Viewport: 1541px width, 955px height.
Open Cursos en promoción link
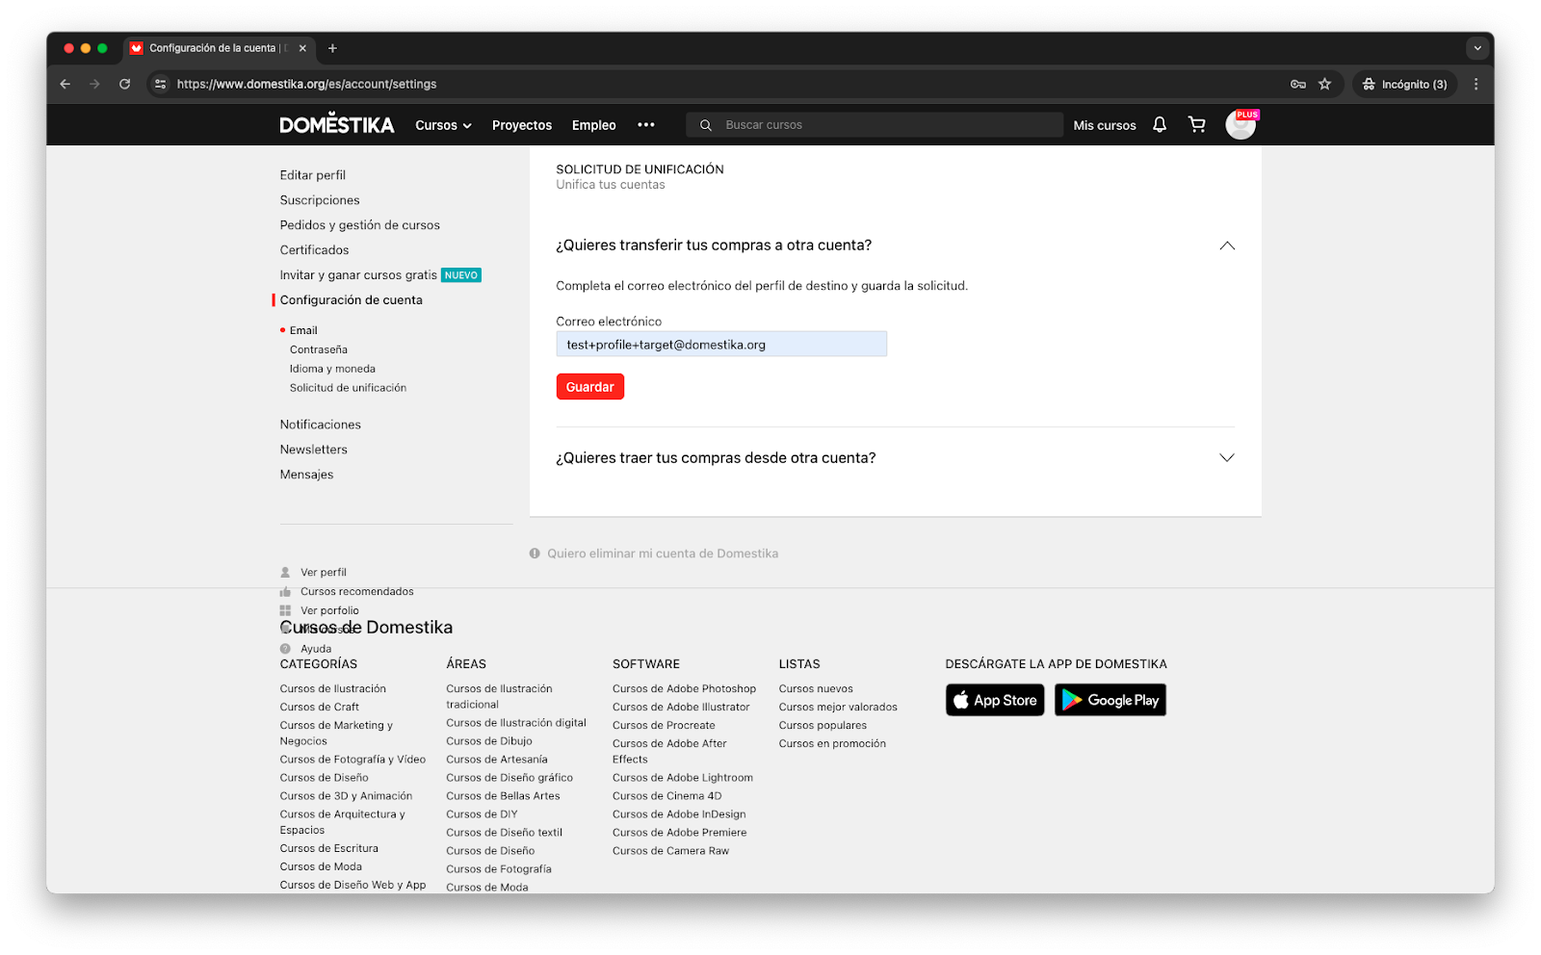point(832,743)
